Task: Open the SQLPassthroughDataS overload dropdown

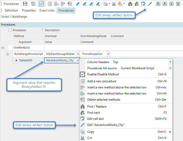Action: pyautogui.click(x=78, y=54)
